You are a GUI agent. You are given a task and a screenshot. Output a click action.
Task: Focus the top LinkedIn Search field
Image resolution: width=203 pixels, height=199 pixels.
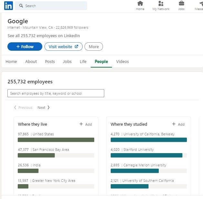click(51, 6)
